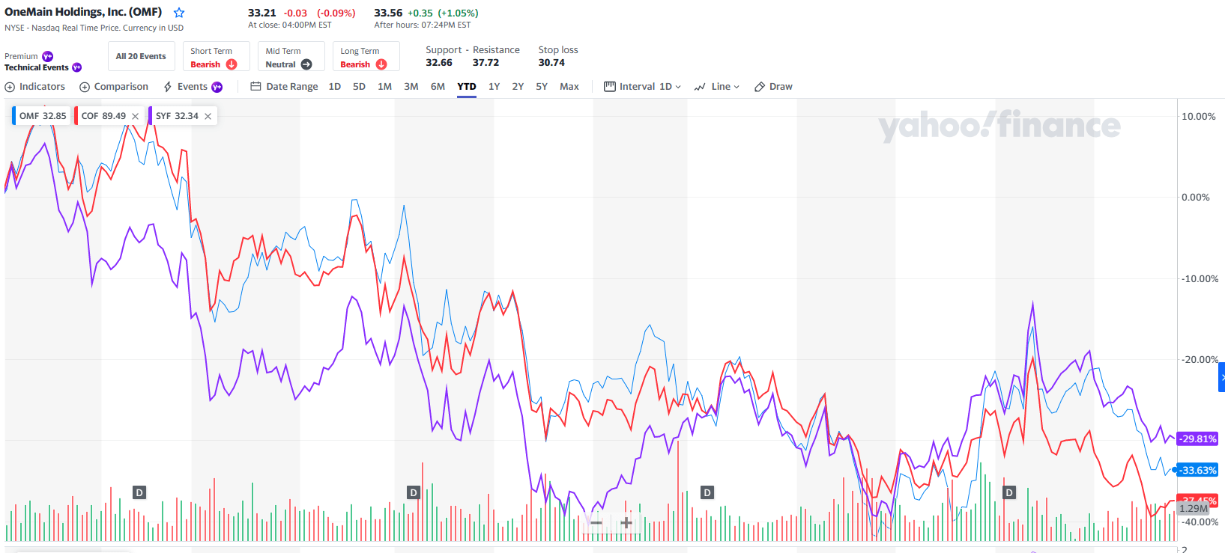
Task: Zoom out chart with minus button
Action: click(596, 522)
